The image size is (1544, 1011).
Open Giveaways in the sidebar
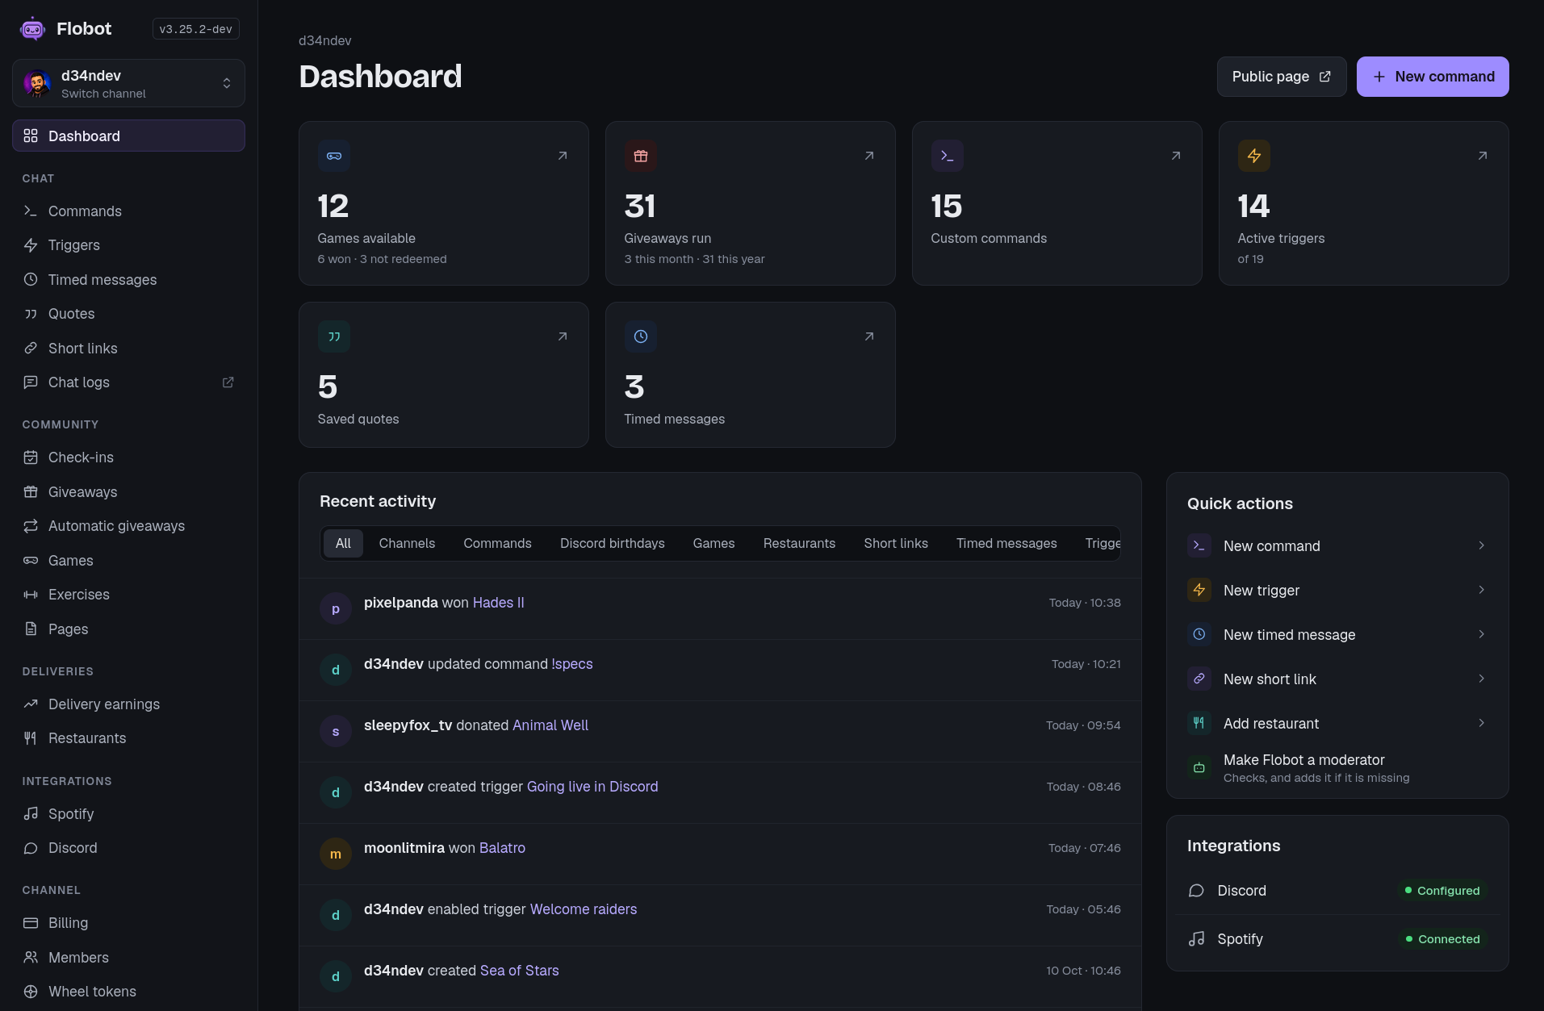[128, 492]
